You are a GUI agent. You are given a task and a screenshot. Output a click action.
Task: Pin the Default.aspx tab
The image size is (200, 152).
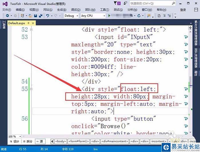(x=28, y=23)
